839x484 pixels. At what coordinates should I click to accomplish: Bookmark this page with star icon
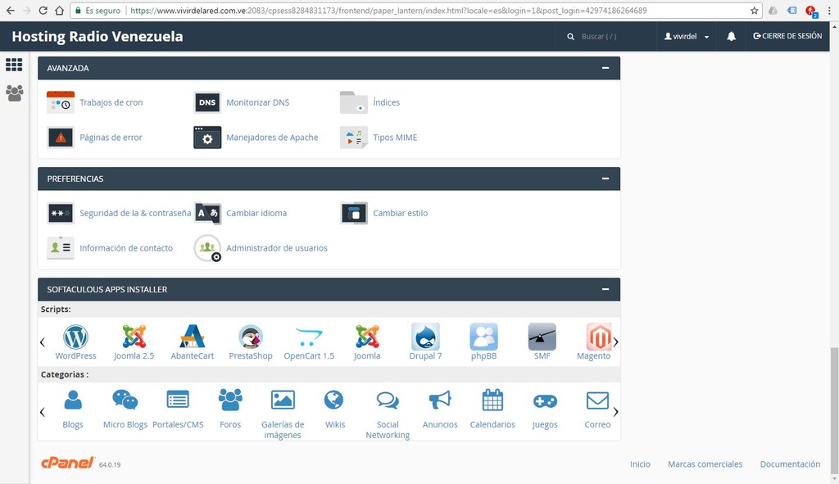(754, 11)
